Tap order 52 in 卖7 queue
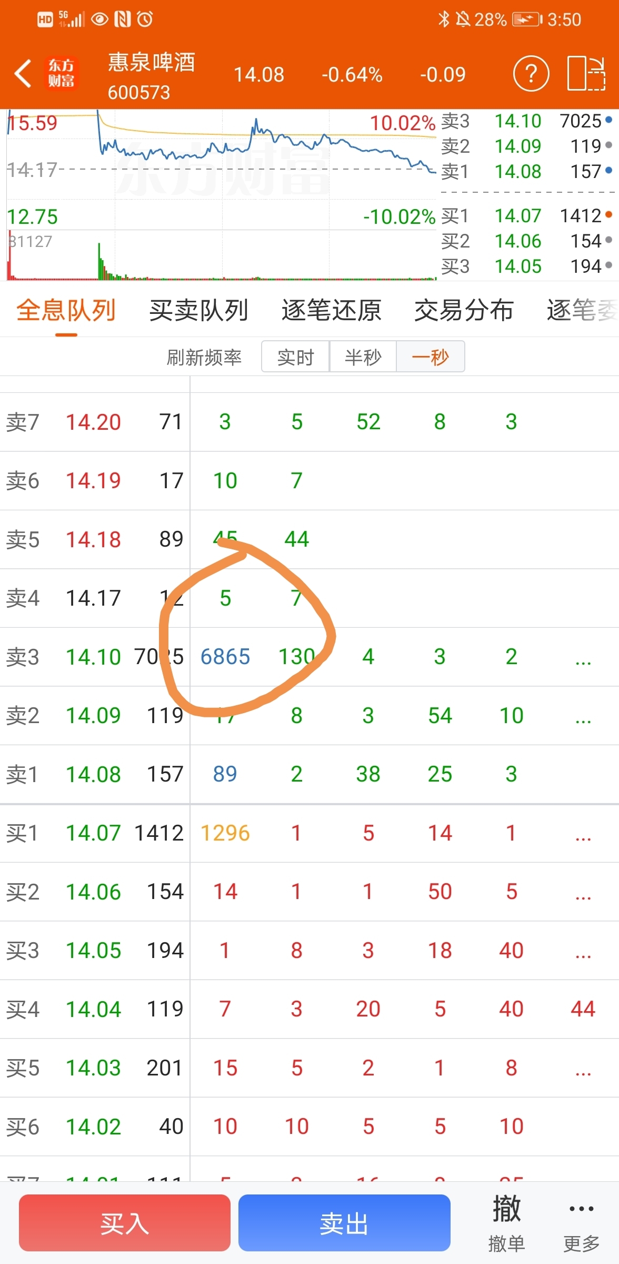Image resolution: width=619 pixels, height=1264 pixels. [x=368, y=422]
